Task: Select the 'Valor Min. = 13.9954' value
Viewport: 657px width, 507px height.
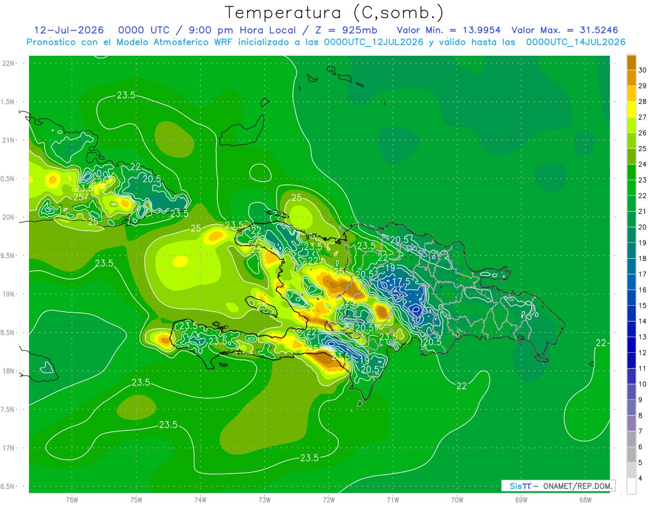Action: pyautogui.click(x=448, y=30)
